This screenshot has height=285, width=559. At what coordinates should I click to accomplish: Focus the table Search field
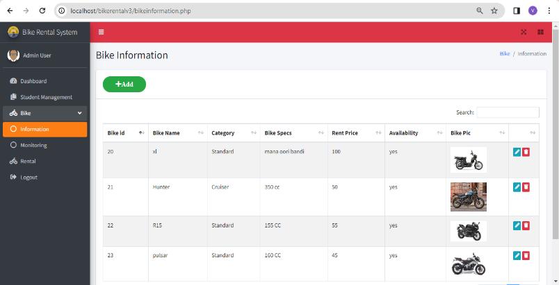point(508,112)
